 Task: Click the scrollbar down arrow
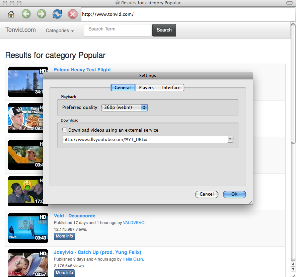click(x=293, y=269)
